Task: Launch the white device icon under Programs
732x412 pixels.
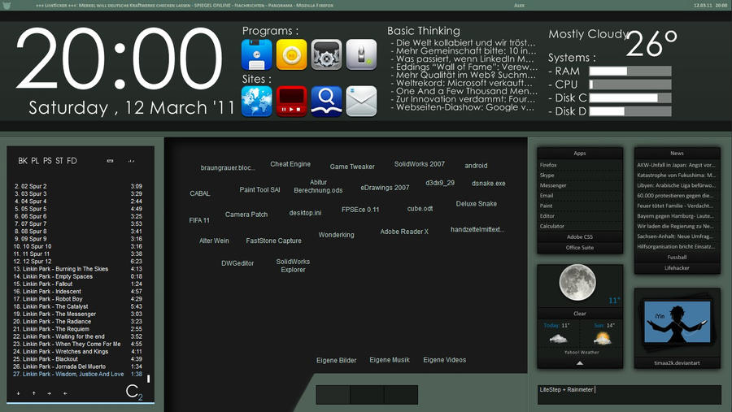Action: [x=361, y=54]
